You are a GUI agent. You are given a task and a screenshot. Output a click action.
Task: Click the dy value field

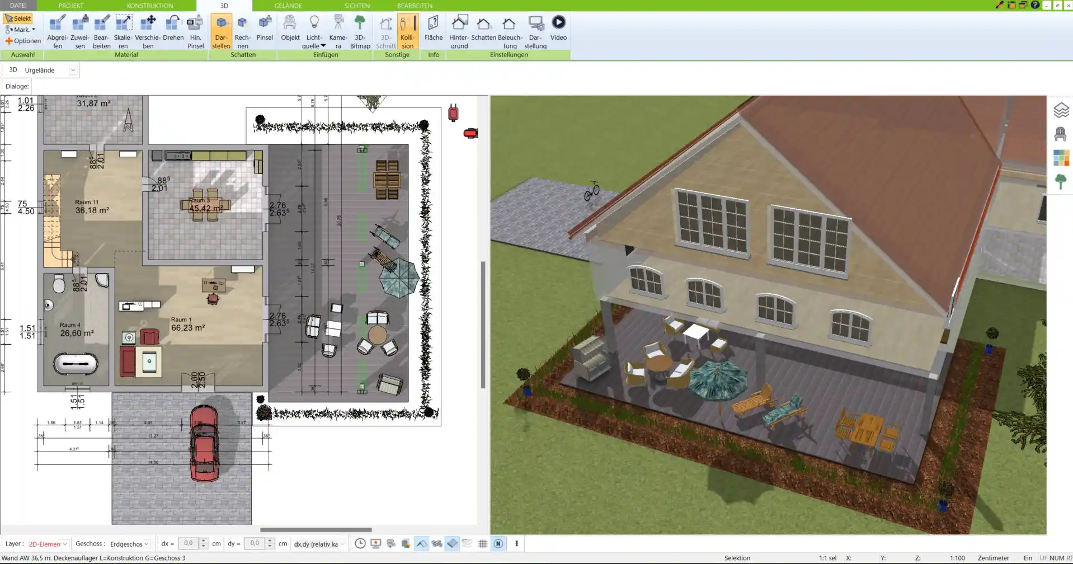tap(255, 543)
